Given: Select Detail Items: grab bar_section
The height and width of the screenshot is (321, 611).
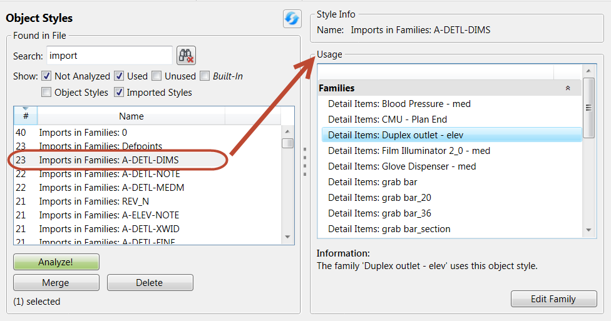Looking at the screenshot, I should pos(451,228).
